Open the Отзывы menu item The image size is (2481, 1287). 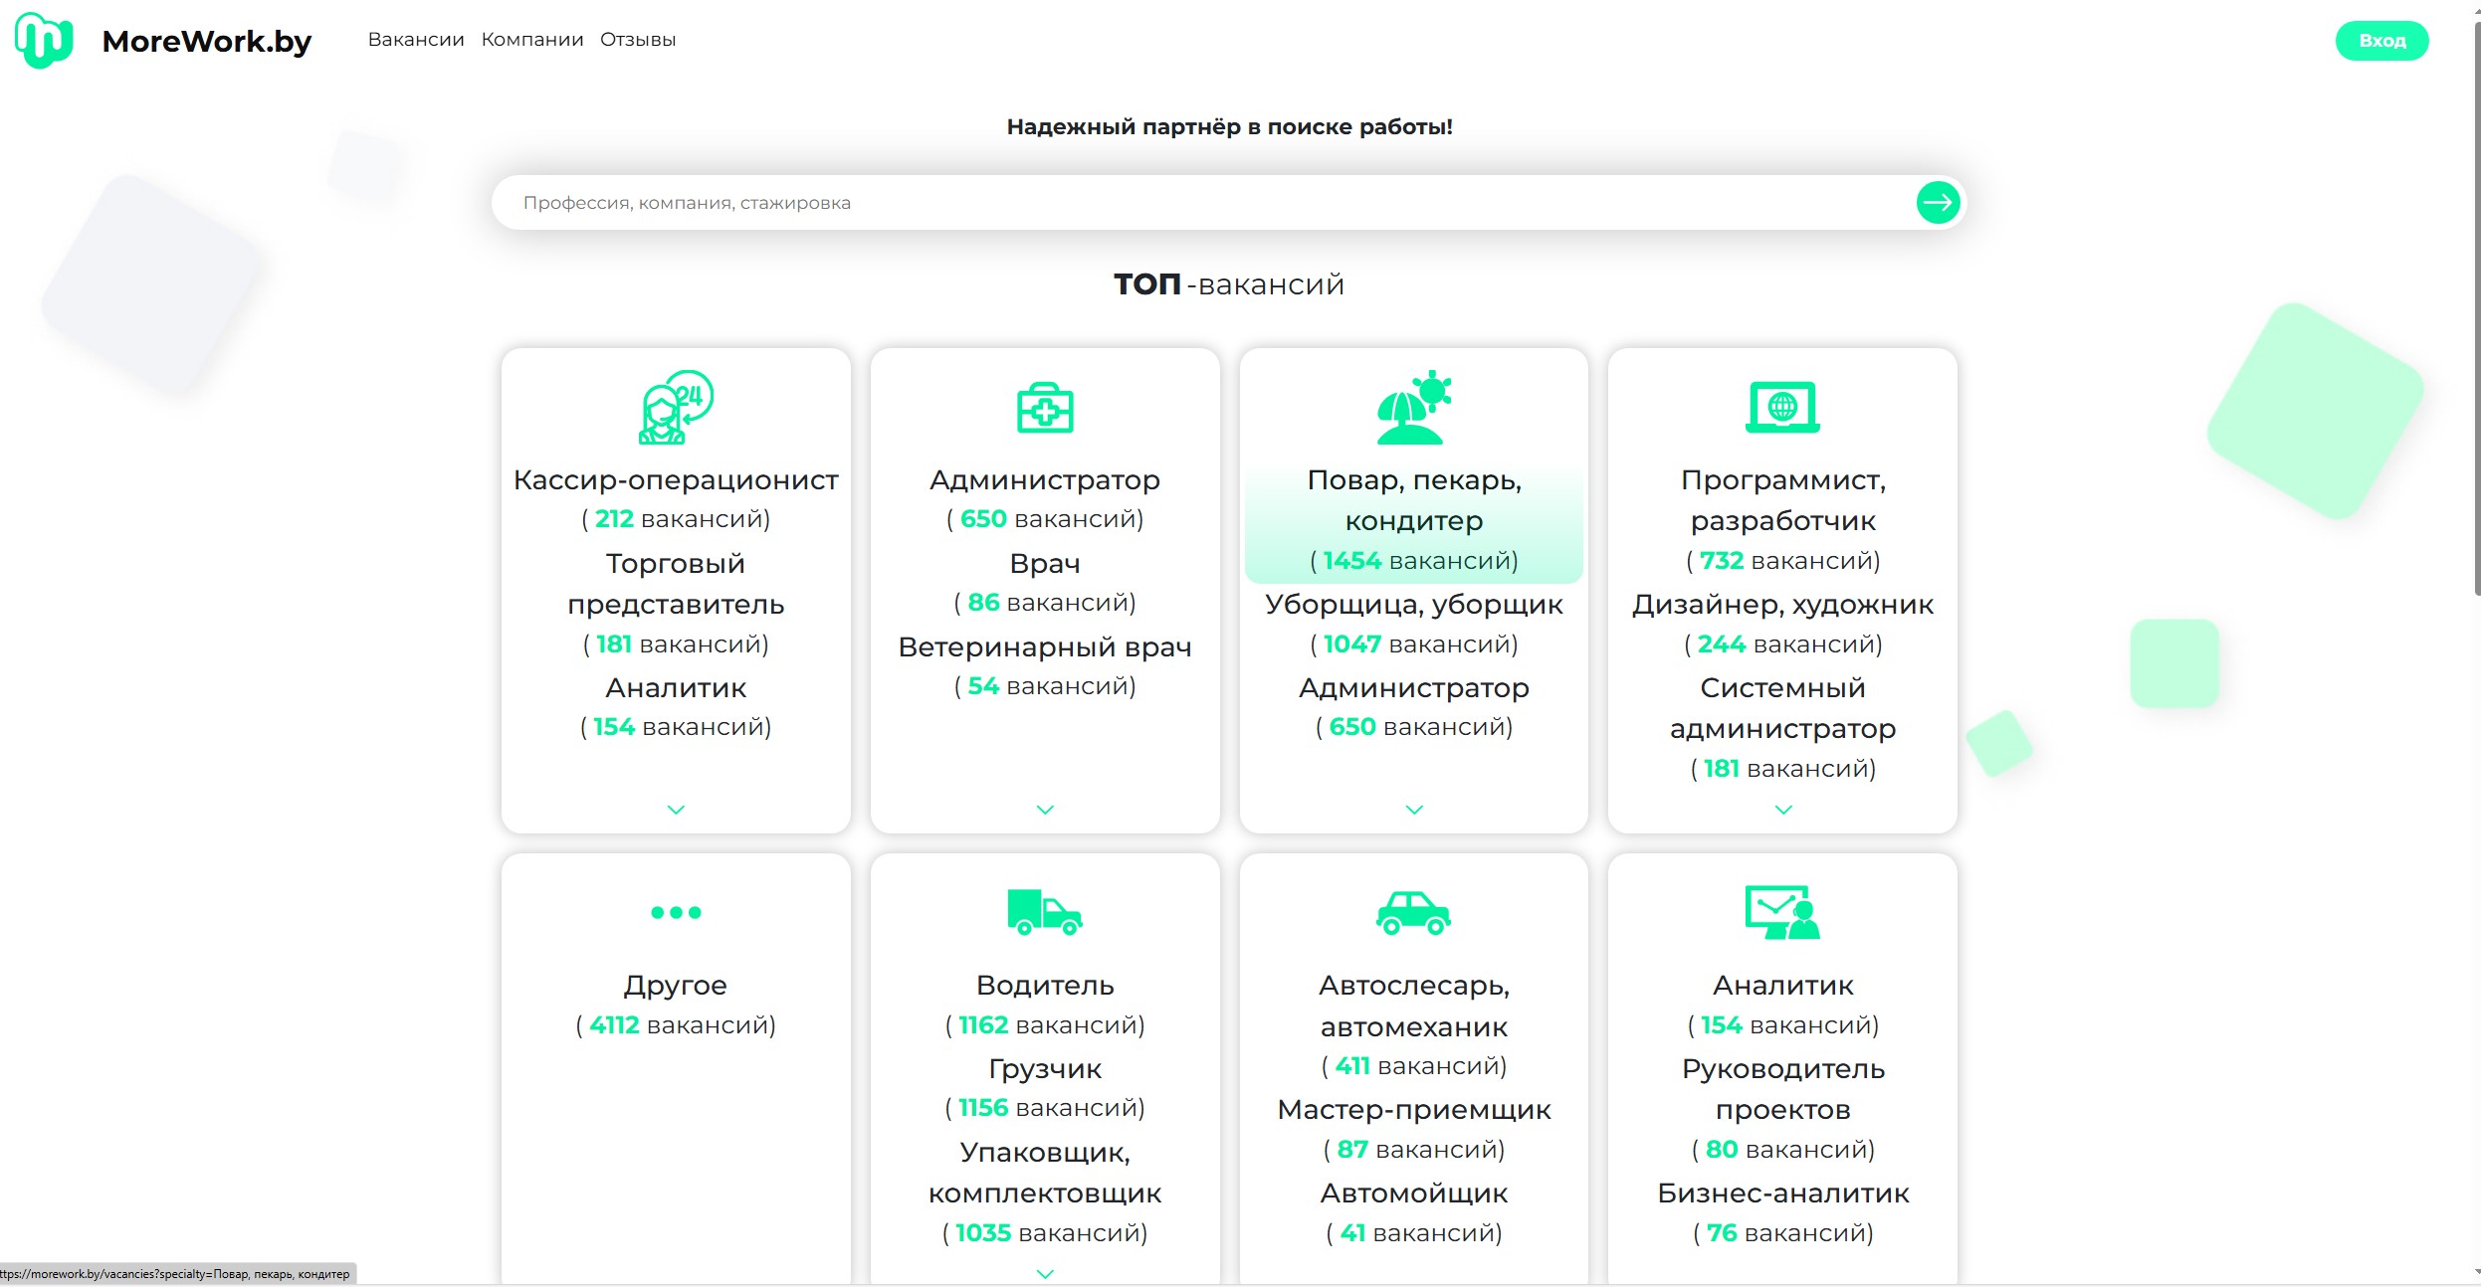(x=638, y=40)
